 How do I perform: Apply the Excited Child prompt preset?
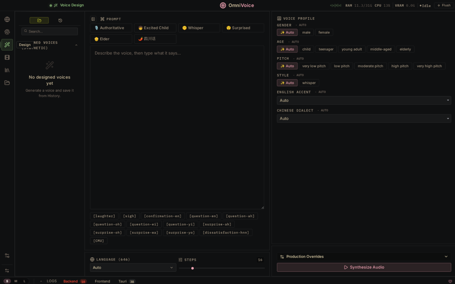[x=155, y=28]
